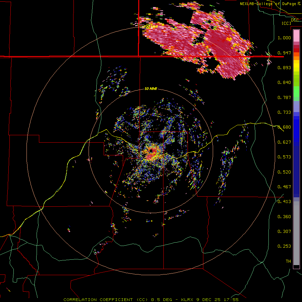Click the CORRELATION COEFFICIENT caption text
The image size is (302, 302).
click(98, 300)
